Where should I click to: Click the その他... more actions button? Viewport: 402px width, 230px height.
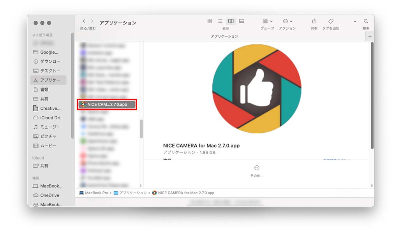[257, 171]
